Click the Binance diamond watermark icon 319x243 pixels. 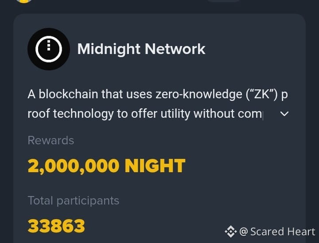point(231,231)
